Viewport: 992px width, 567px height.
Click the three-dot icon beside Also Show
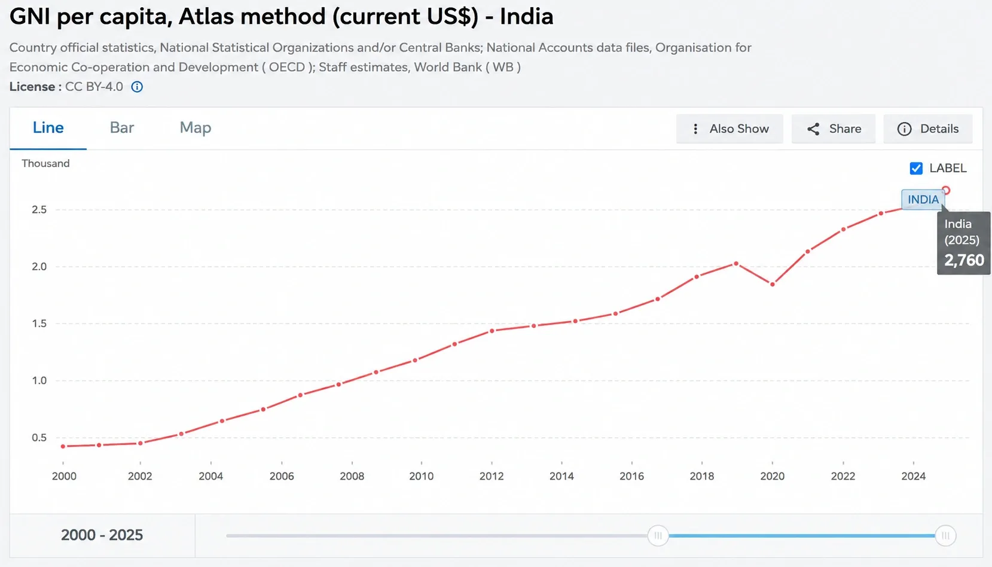click(x=695, y=129)
